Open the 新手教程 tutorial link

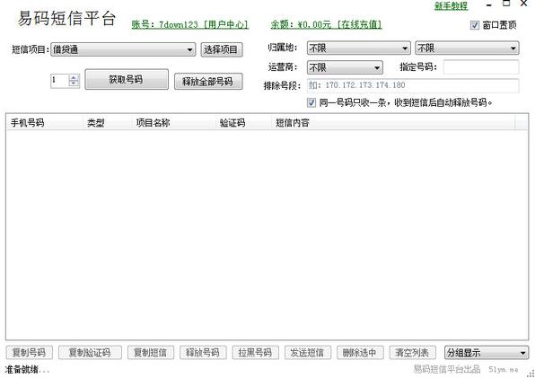click(x=451, y=5)
